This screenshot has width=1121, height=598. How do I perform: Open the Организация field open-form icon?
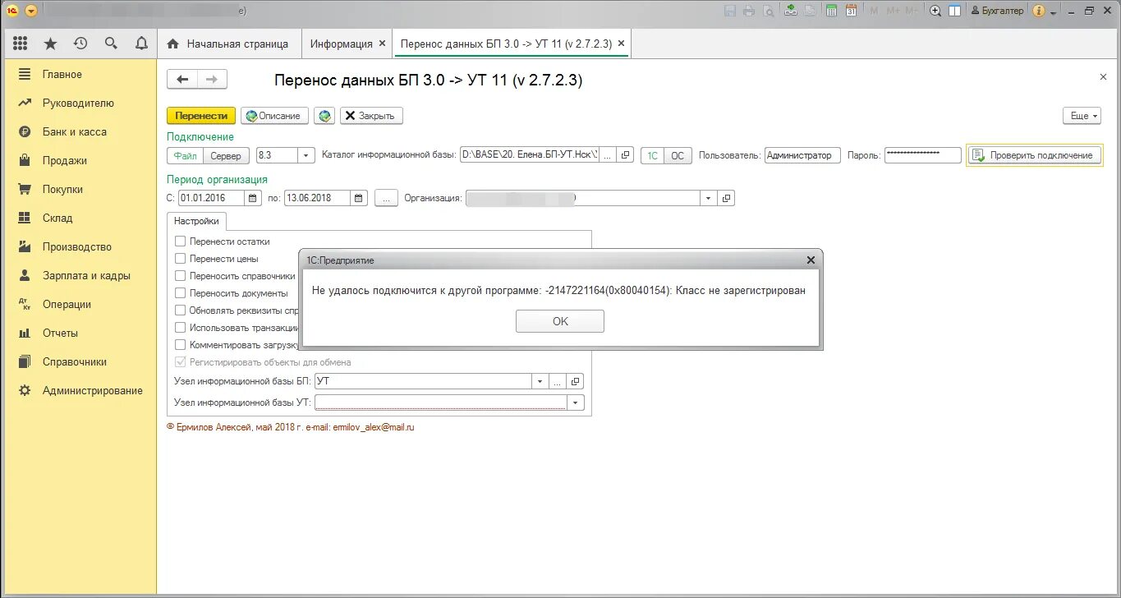(726, 198)
